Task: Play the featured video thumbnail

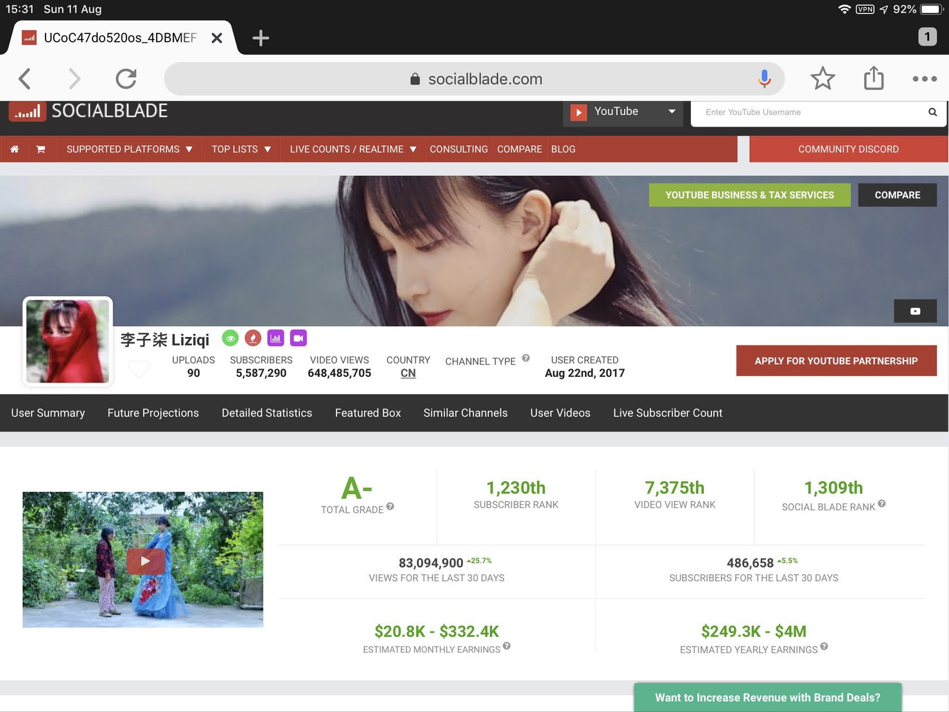Action: pos(145,560)
